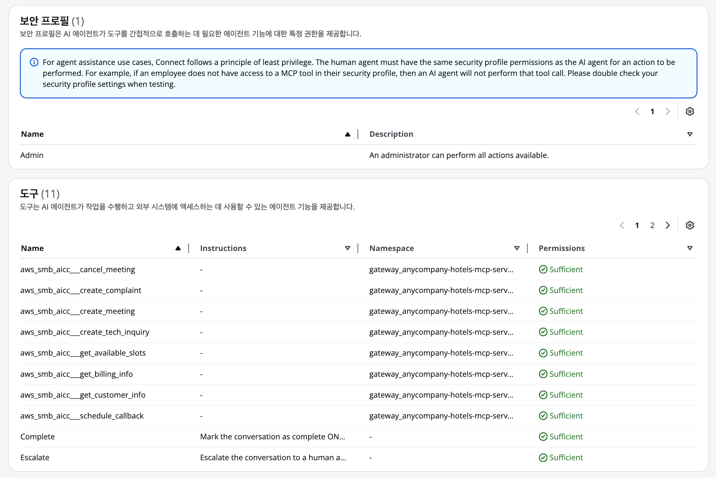
Task: Sort tools by Permissions column arrow
Action: point(690,248)
